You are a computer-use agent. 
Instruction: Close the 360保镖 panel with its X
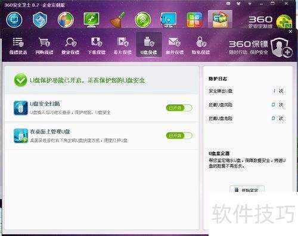[290, 32]
